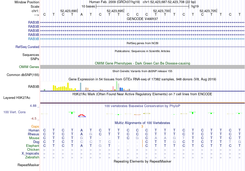Click the 52,423,690 ruler position
This screenshot has width=245, height=171.
[x=69, y=11]
